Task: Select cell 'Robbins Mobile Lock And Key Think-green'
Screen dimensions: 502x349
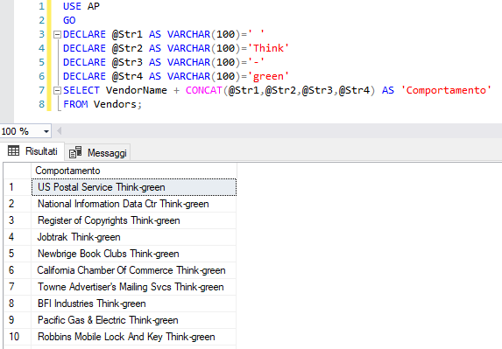Action: [x=134, y=337]
